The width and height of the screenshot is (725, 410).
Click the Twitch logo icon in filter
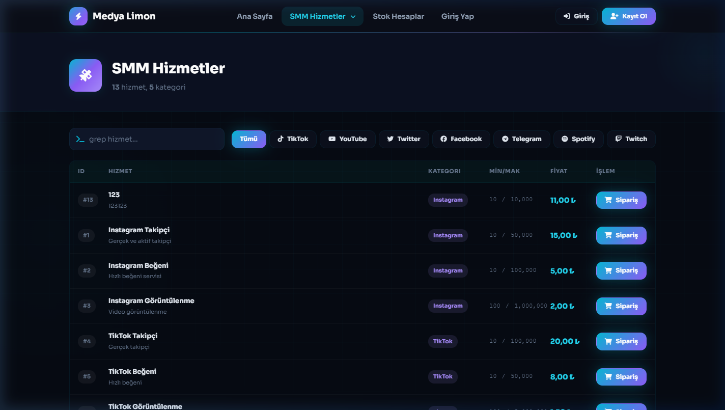click(619, 139)
